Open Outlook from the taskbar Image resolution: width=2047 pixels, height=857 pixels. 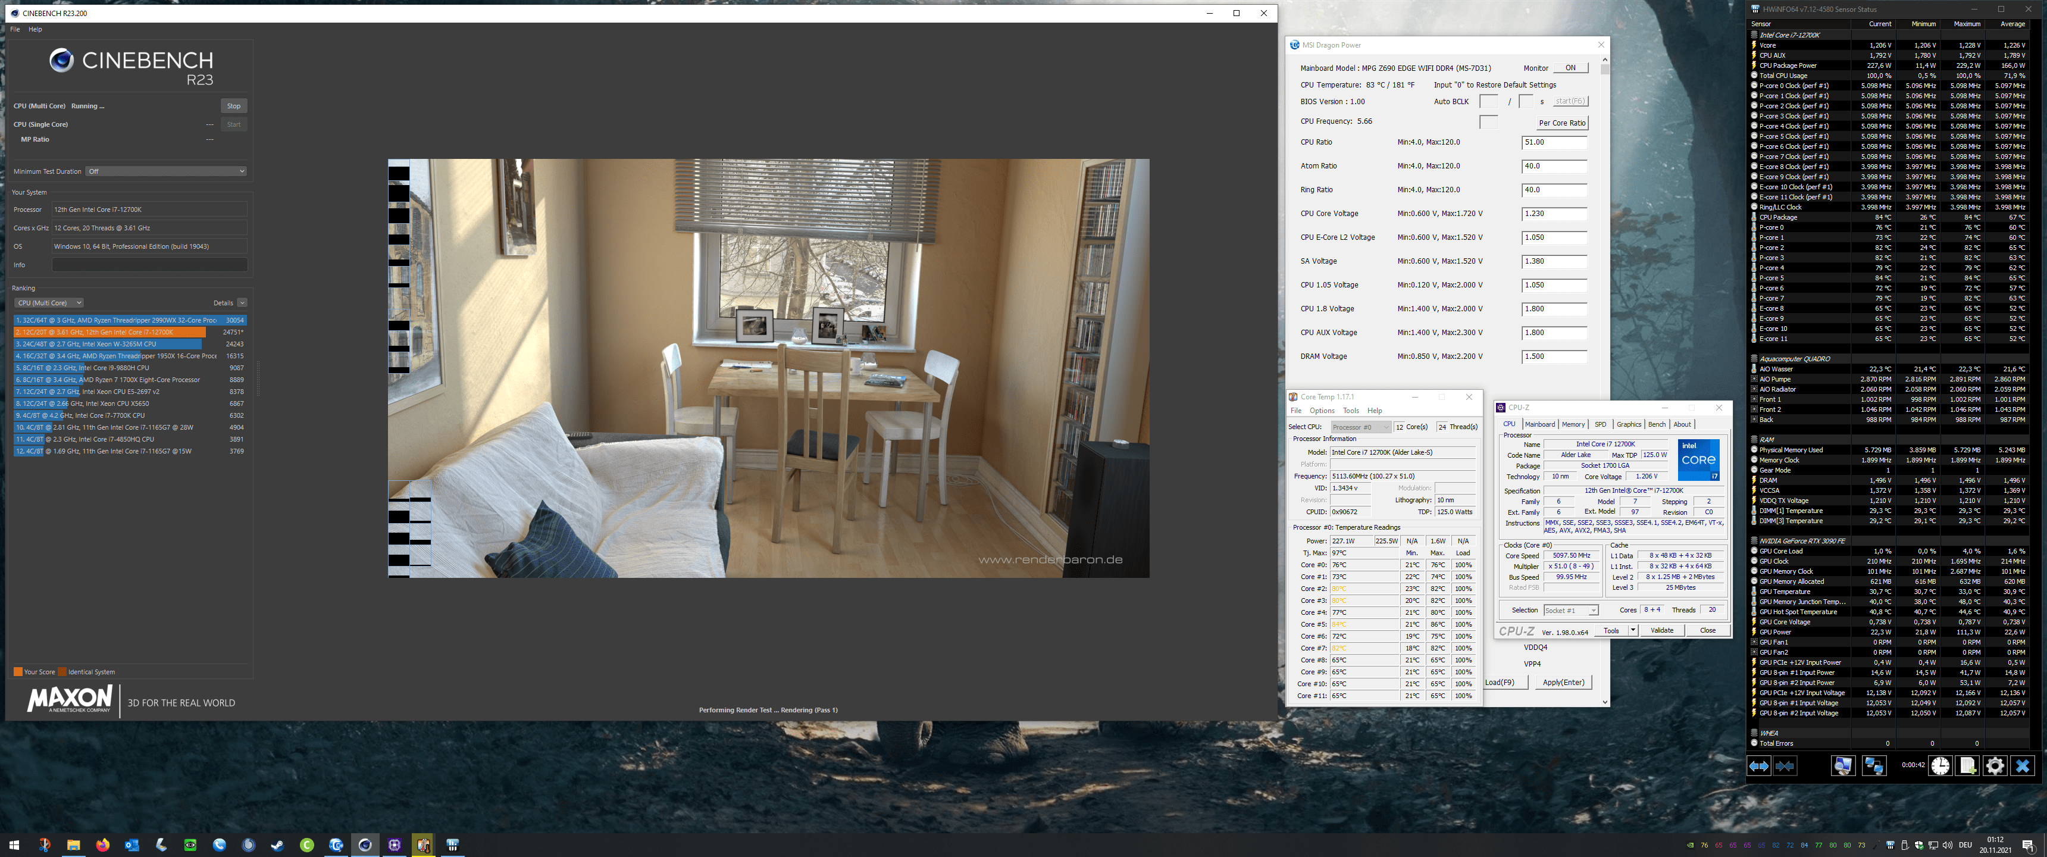[x=132, y=845]
